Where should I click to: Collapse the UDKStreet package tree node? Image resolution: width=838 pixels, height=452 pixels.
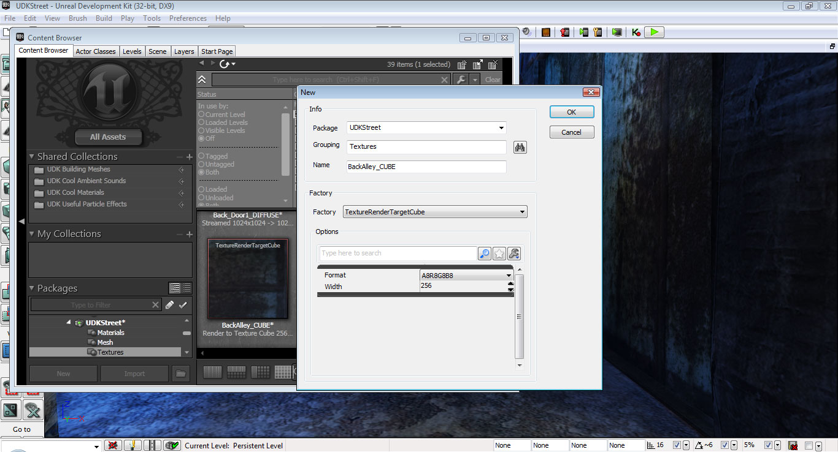69,323
